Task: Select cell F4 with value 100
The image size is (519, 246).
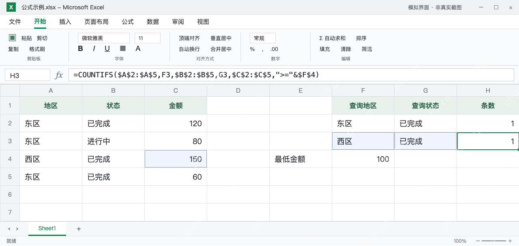Action: [363, 159]
